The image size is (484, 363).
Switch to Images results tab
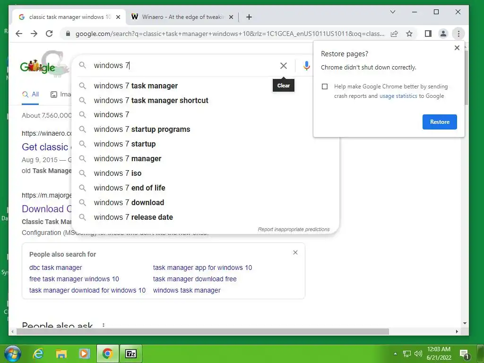tap(61, 95)
